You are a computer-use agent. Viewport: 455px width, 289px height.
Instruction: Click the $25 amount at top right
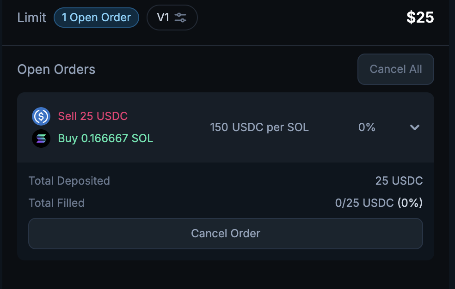click(x=420, y=18)
